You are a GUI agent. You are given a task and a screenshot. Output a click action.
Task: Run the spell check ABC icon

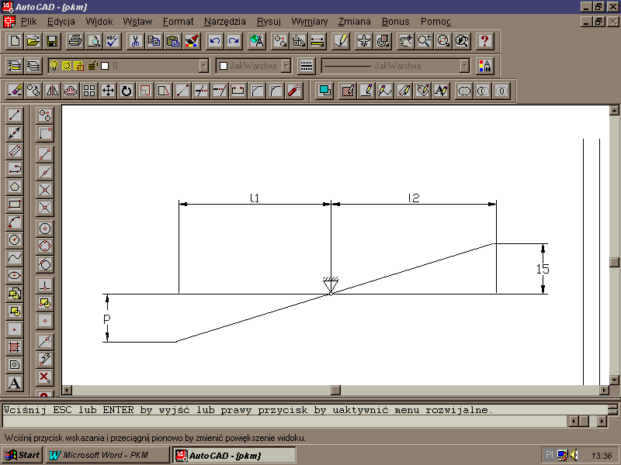click(112, 41)
